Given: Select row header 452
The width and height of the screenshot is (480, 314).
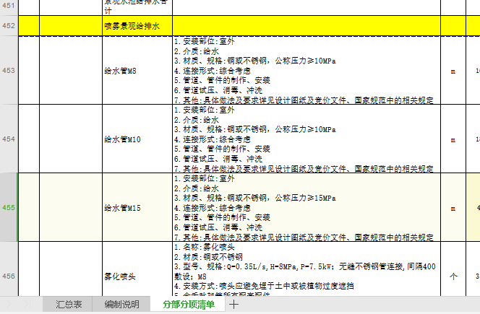Looking at the screenshot, I should coord(9,26).
